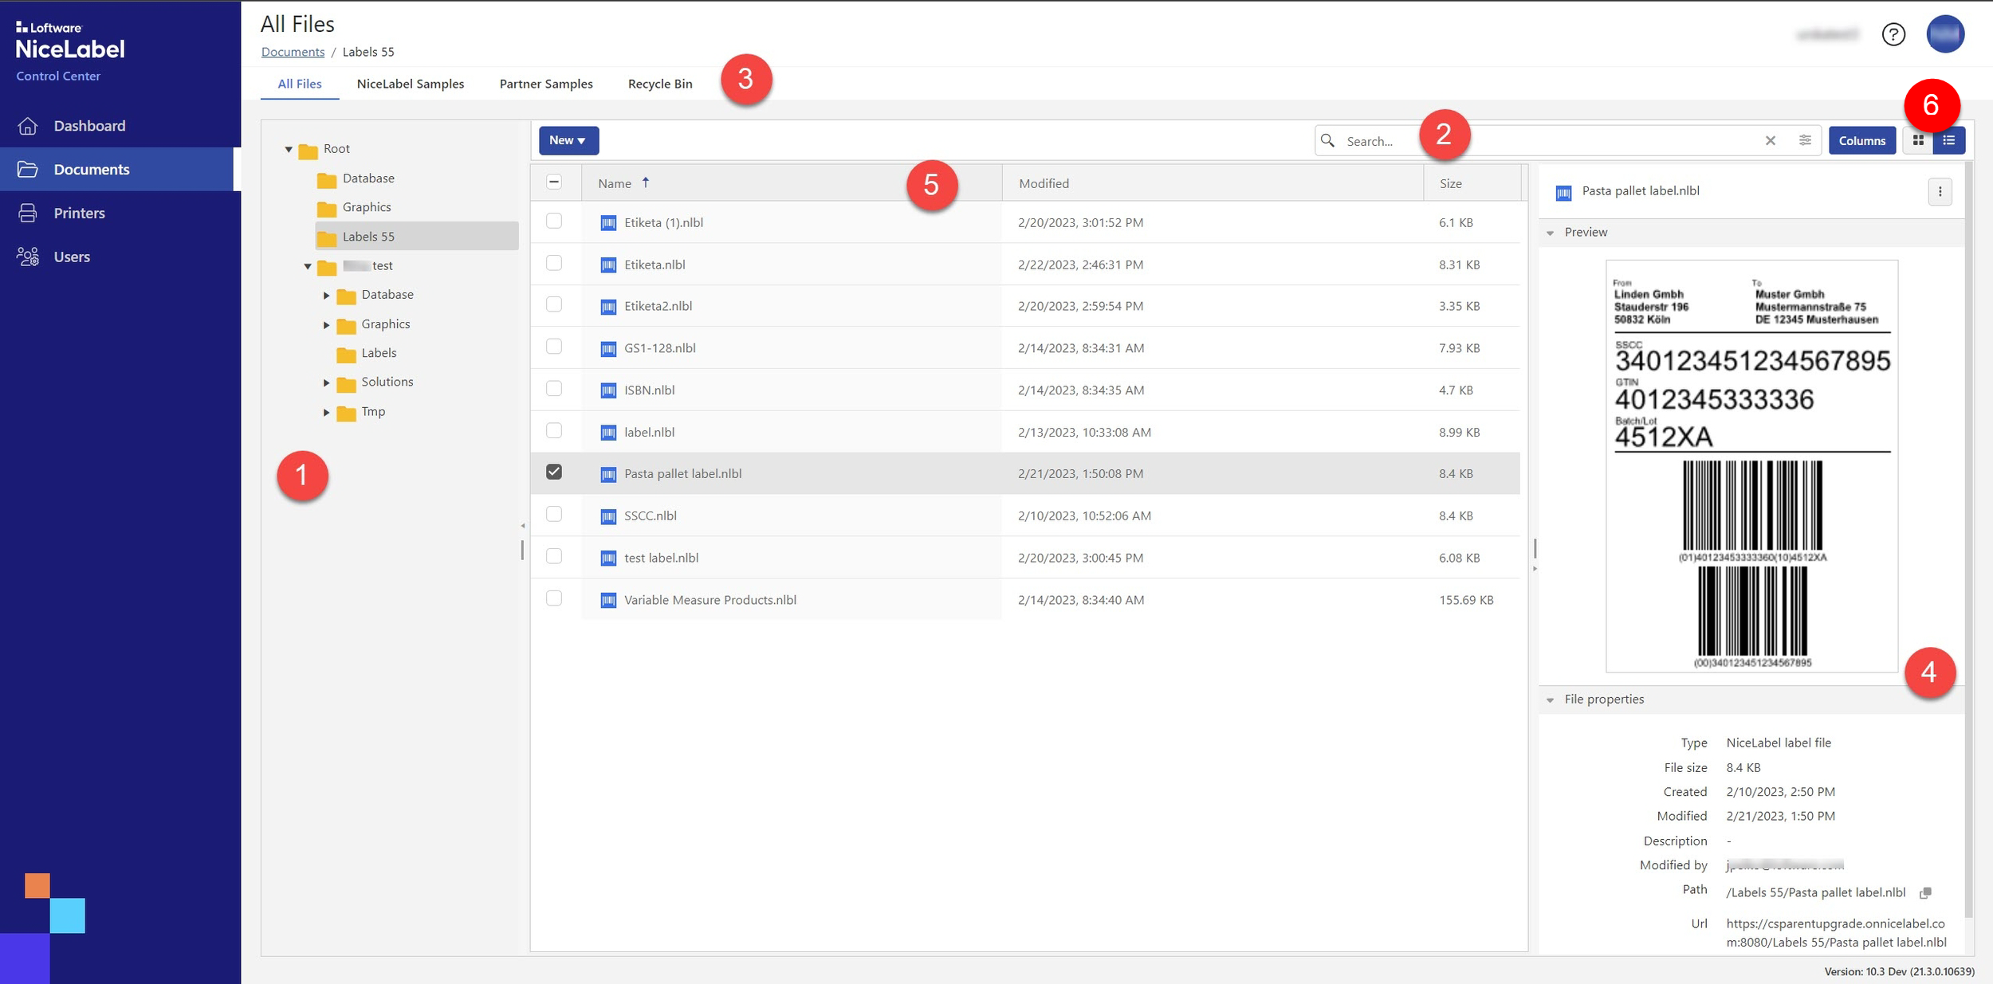
Task: Collapse the test folder tree node
Action: point(308,266)
